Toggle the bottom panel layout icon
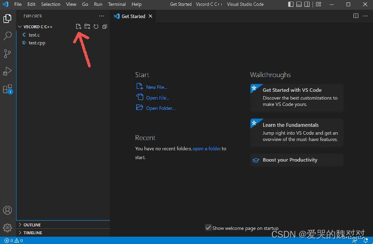 [299, 4]
